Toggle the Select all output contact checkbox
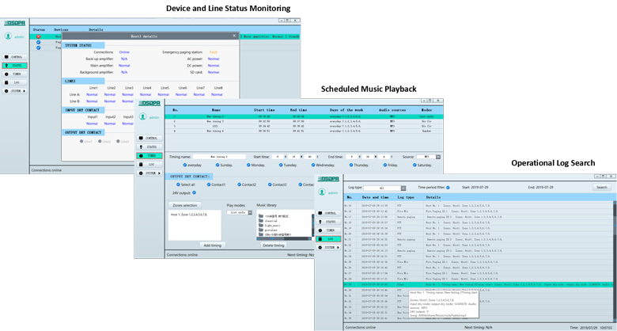 click(x=178, y=185)
